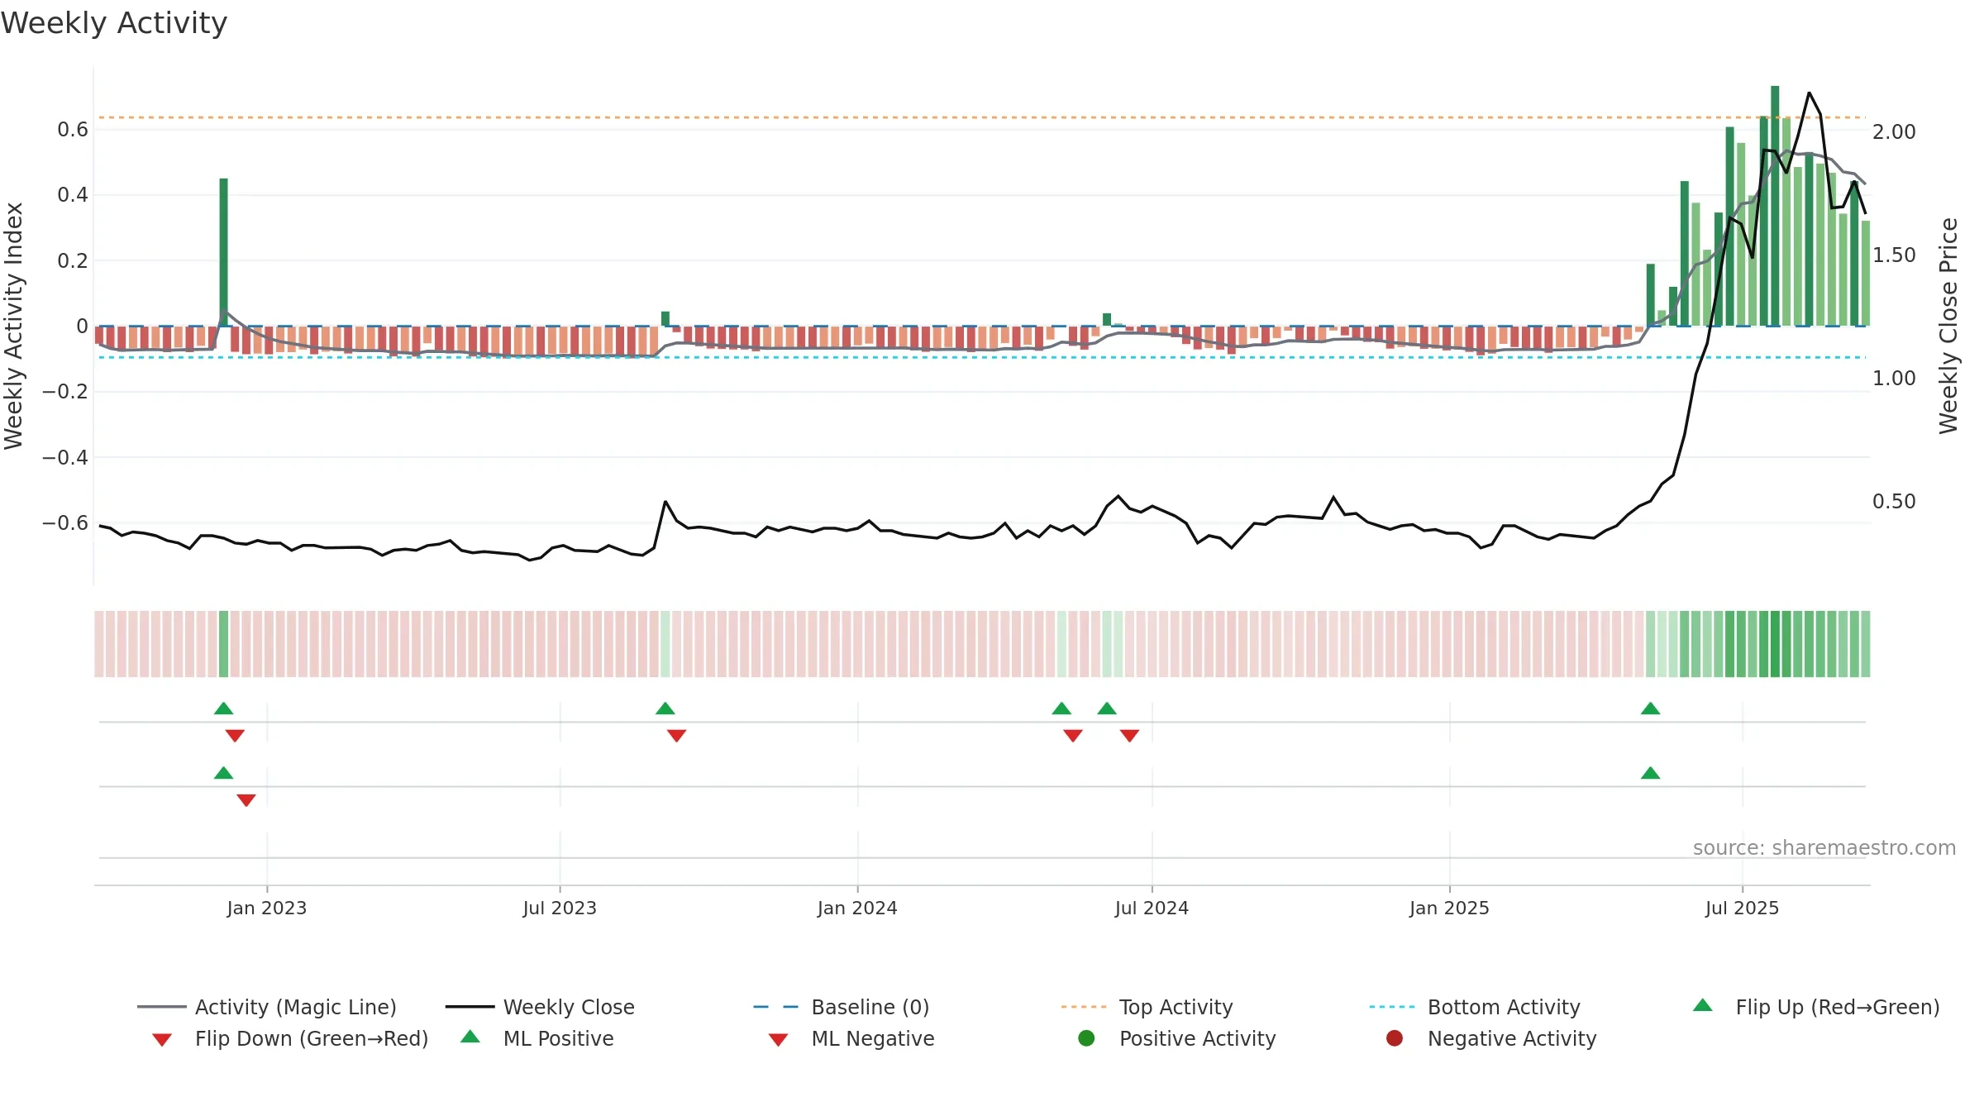Viewport: 1984px width, 1116px height.
Task: Click red Negative Activity legend dot
Action: pos(1395,1038)
